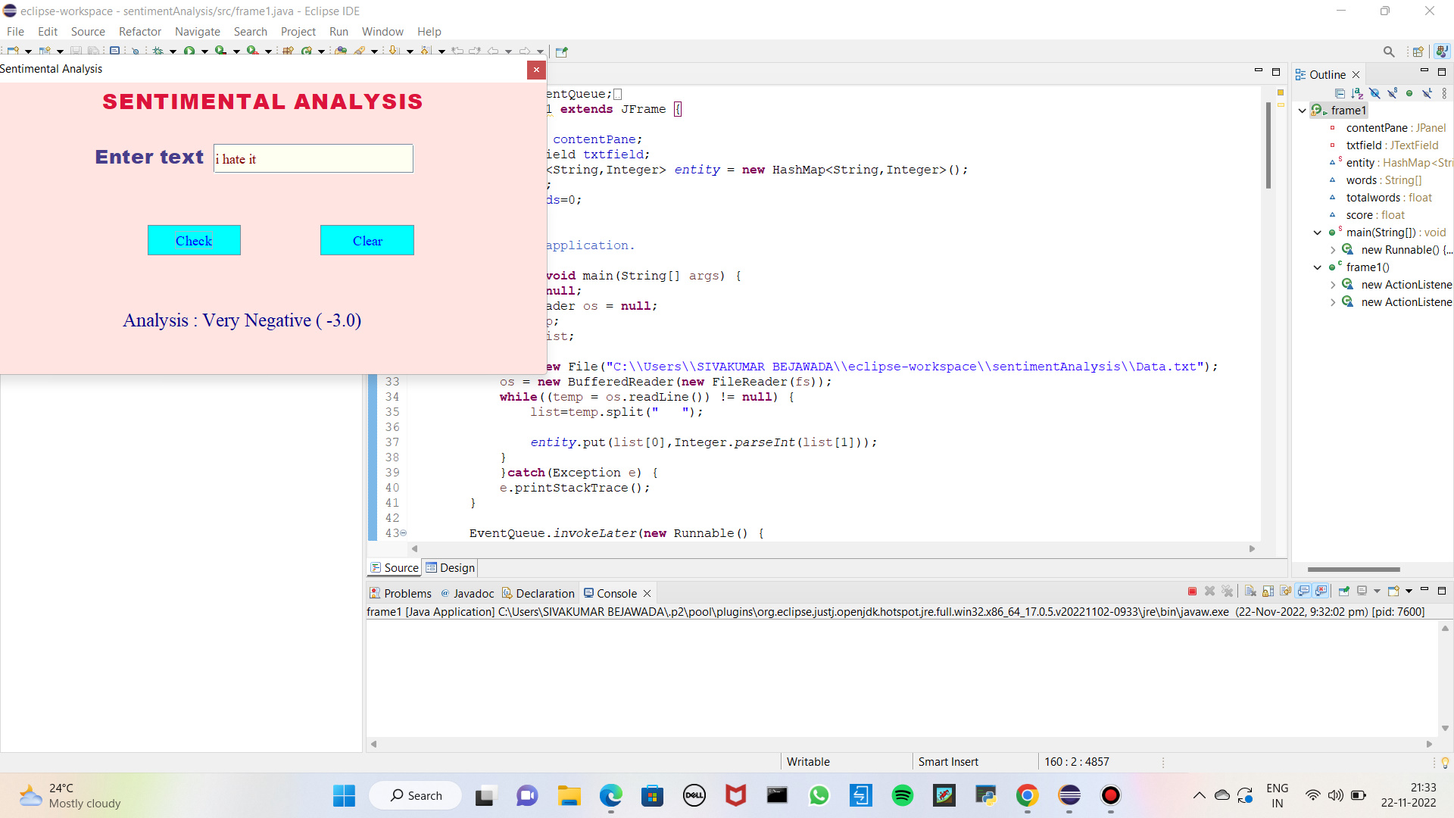Image resolution: width=1454 pixels, height=818 pixels.
Task: Clear the Console output using clear icon
Action: 1251,592
